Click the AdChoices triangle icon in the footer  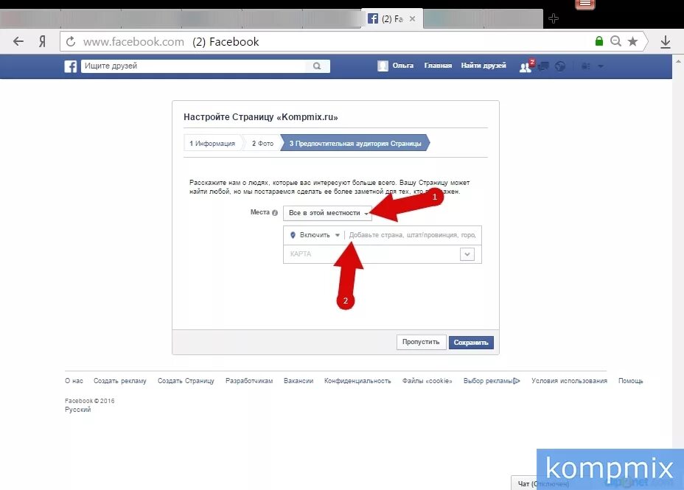click(x=517, y=380)
